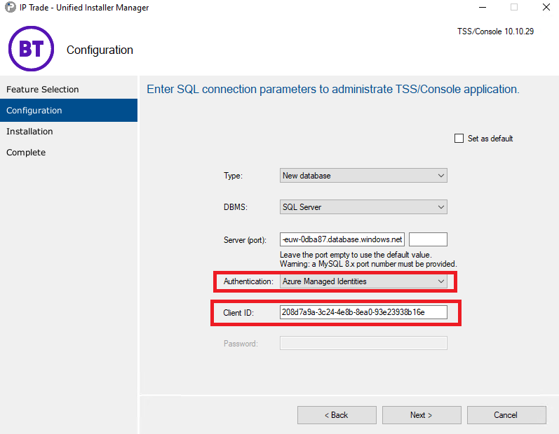Click the BT logo icon
Screen dimensions: 559x434
(x=32, y=49)
